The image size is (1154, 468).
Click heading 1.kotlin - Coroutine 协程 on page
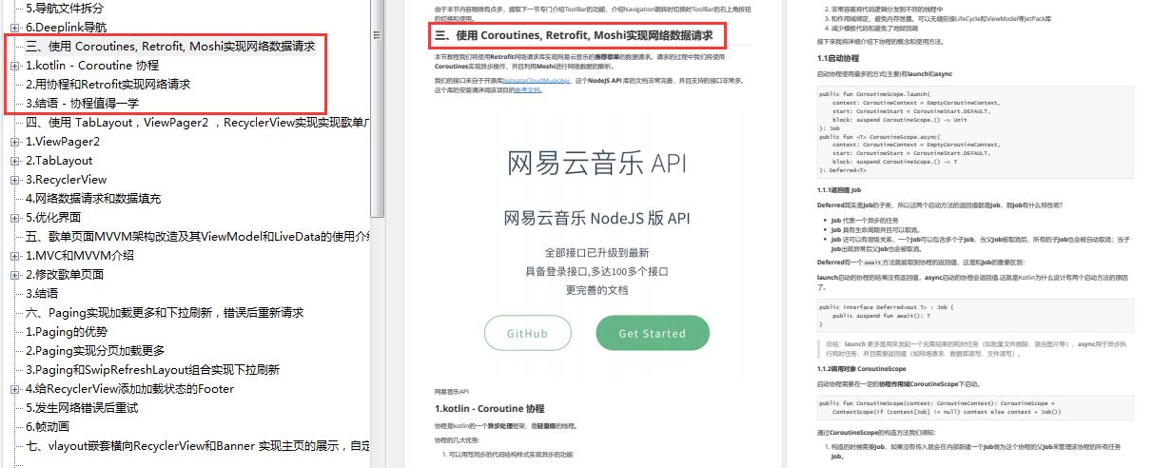point(490,408)
